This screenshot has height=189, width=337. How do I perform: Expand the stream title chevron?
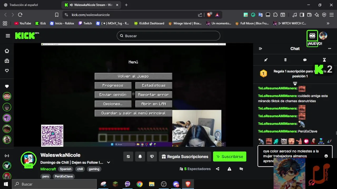(108, 162)
